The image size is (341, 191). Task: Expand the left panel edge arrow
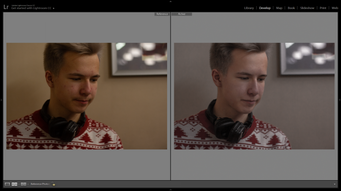(x=1, y=100)
